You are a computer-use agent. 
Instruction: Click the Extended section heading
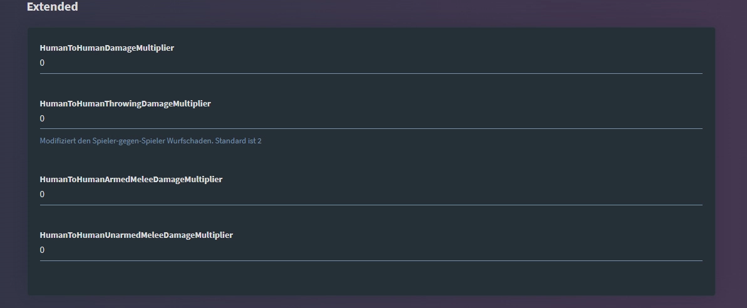(53, 8)
